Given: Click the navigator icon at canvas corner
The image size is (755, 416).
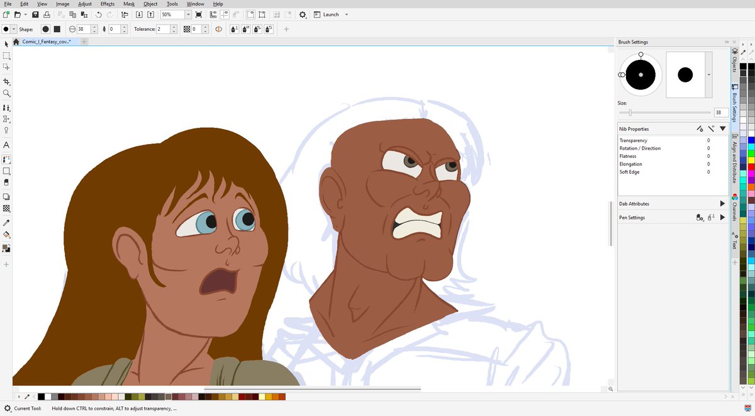Looking at the screenshot, I should coord(611,390).
